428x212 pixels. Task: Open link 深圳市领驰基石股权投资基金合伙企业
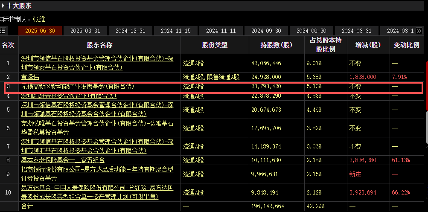(97, 109)
